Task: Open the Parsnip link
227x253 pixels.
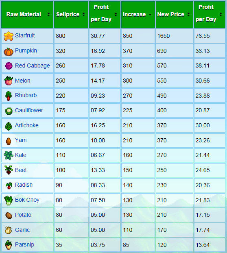Action: [24, 244]
